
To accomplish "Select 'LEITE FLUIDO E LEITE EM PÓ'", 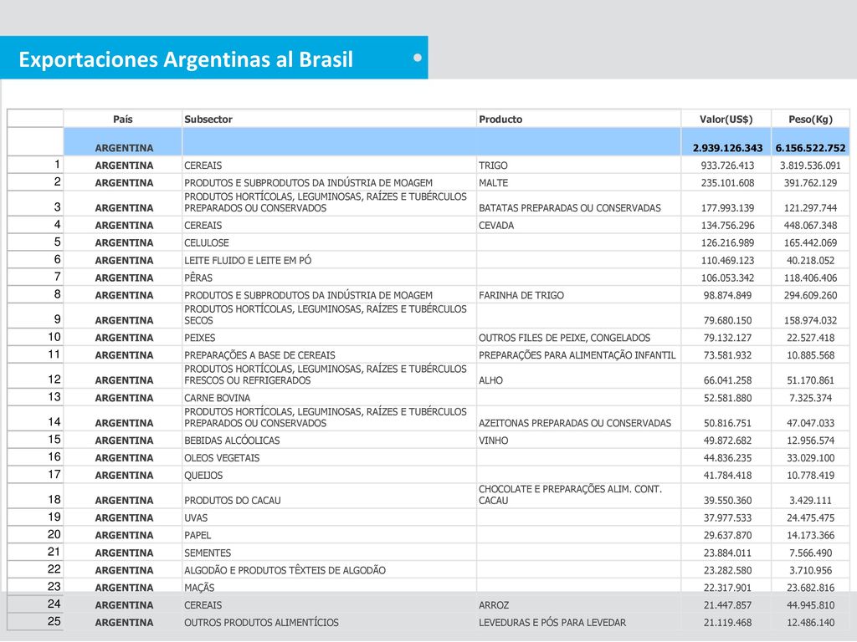I will click(x=248, y=261).
